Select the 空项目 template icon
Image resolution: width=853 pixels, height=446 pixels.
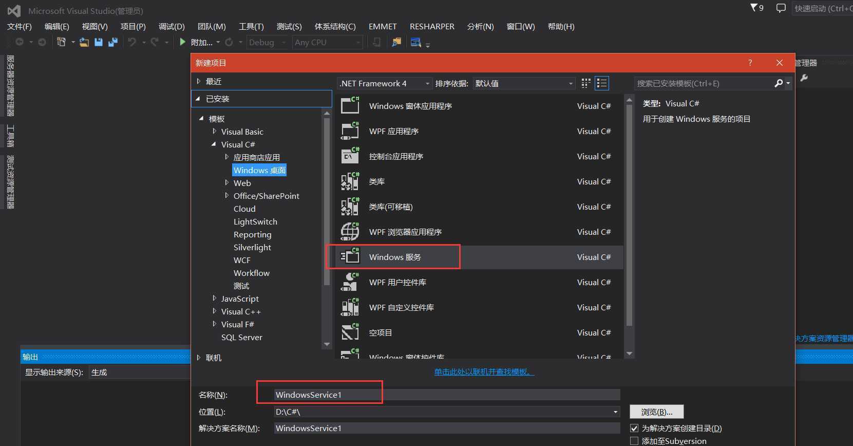pyautogui.click(x=350, y=332)
